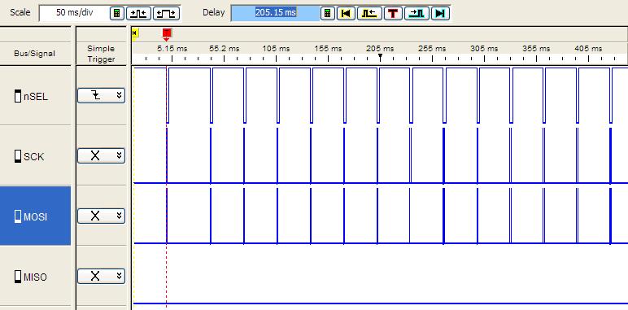Screen dimensions: 628x310
Task: Go to previous transition yellow icon
Action: tap(369, 13)
